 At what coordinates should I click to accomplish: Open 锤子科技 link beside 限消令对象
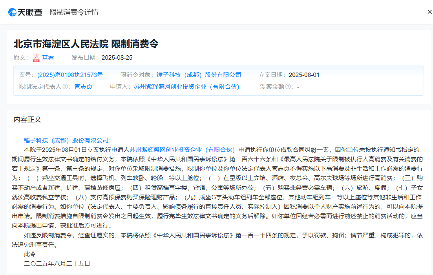click(x=199, y=75)
